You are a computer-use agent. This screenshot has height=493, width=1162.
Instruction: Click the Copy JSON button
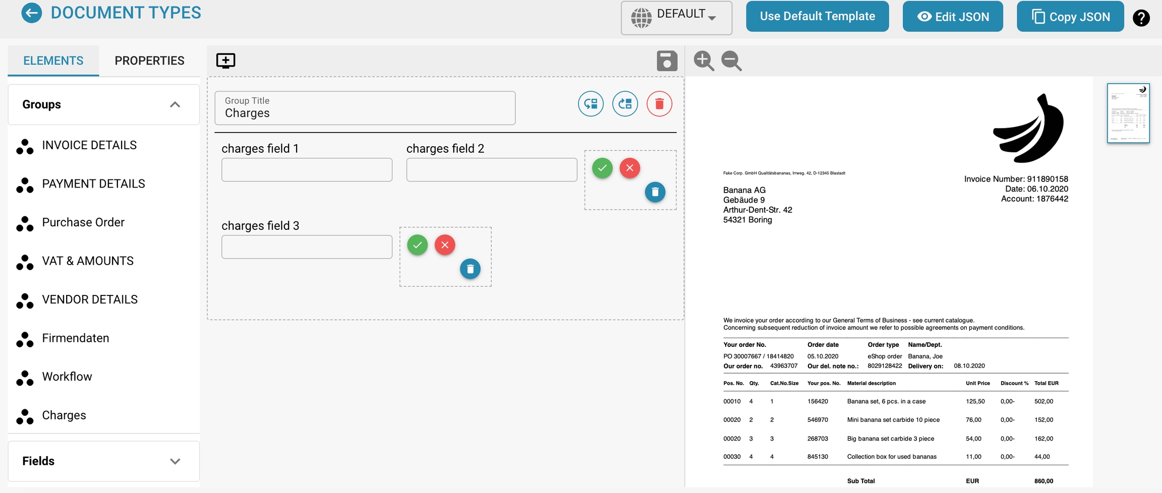pos(1070,17)
